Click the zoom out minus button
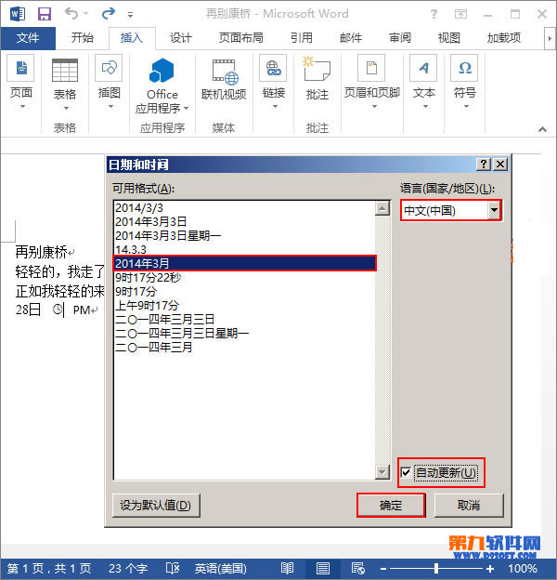Viewport: 557px width, 580px height. (383, 569)
